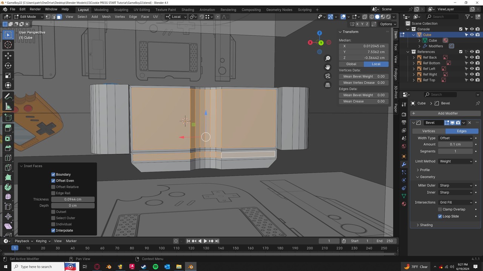Uncheck Loop Slide in Bevel modifier
Image resolution: width=483 pixels, height=271 pixels.
click(440, 216)
